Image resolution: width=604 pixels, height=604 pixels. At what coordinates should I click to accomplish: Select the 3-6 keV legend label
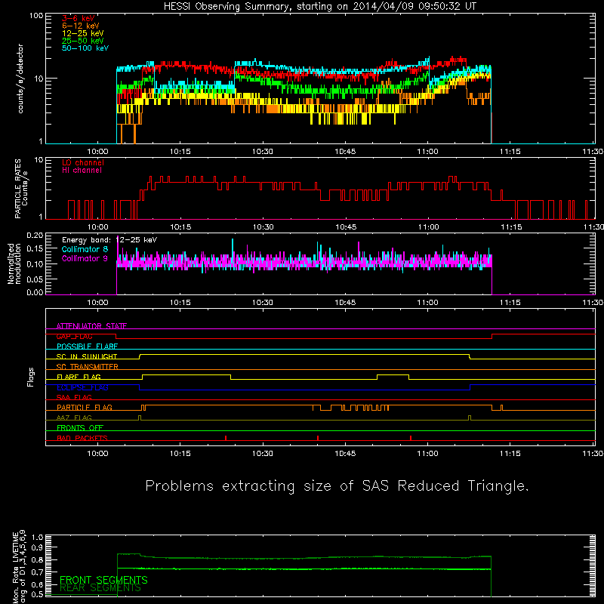[x=79, y=18]
